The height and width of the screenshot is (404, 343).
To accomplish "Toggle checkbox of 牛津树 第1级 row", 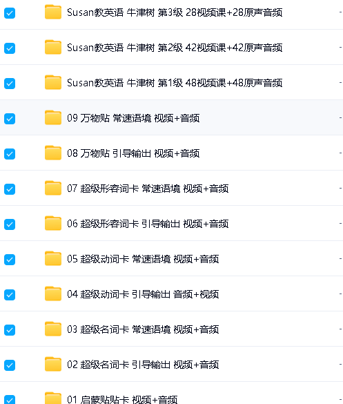I will 10,84.
